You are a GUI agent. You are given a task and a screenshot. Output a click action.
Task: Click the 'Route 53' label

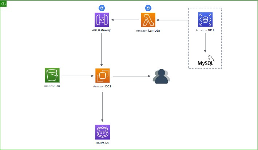click(102, 143)
